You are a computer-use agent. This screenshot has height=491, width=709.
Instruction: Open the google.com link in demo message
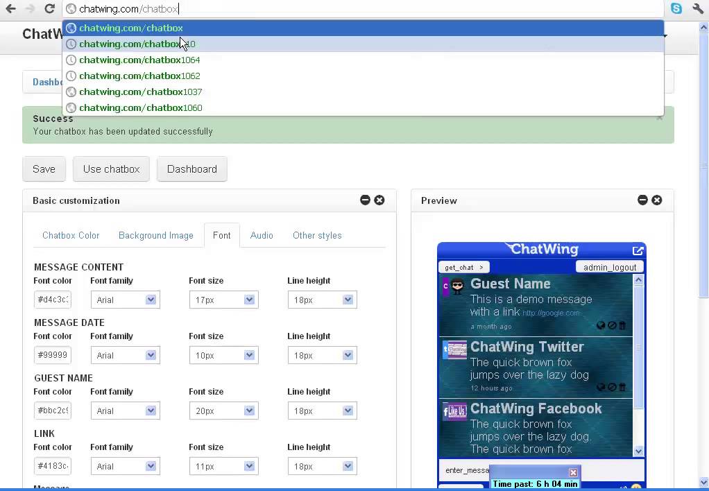(551, 313)
